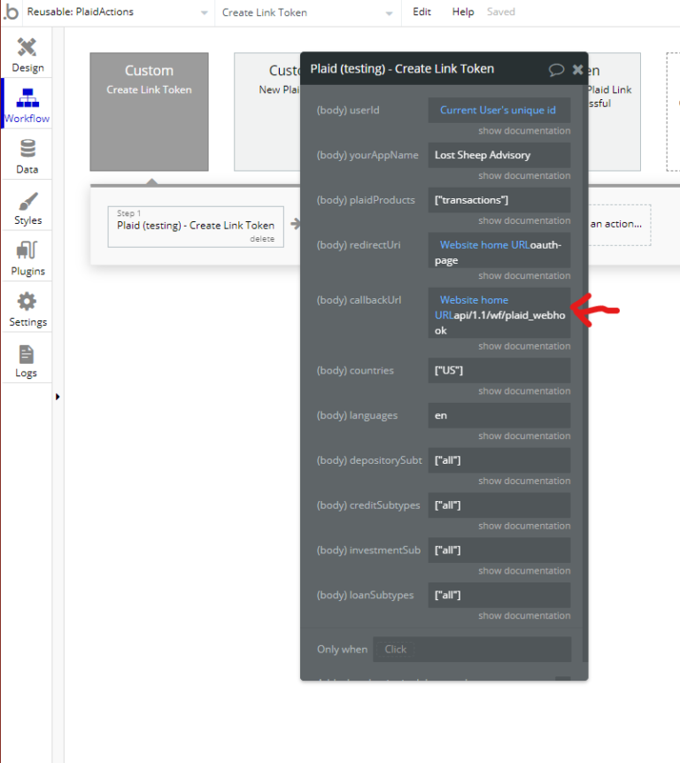The width and height of the screenshot is (680, 763).
Task: Click the panel title Plaid (testing) - Create Link Token
Action: tap(402, 69)
